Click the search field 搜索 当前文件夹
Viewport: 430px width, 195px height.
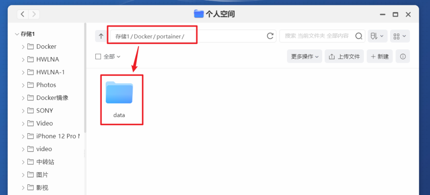click(x=317, y=36)
